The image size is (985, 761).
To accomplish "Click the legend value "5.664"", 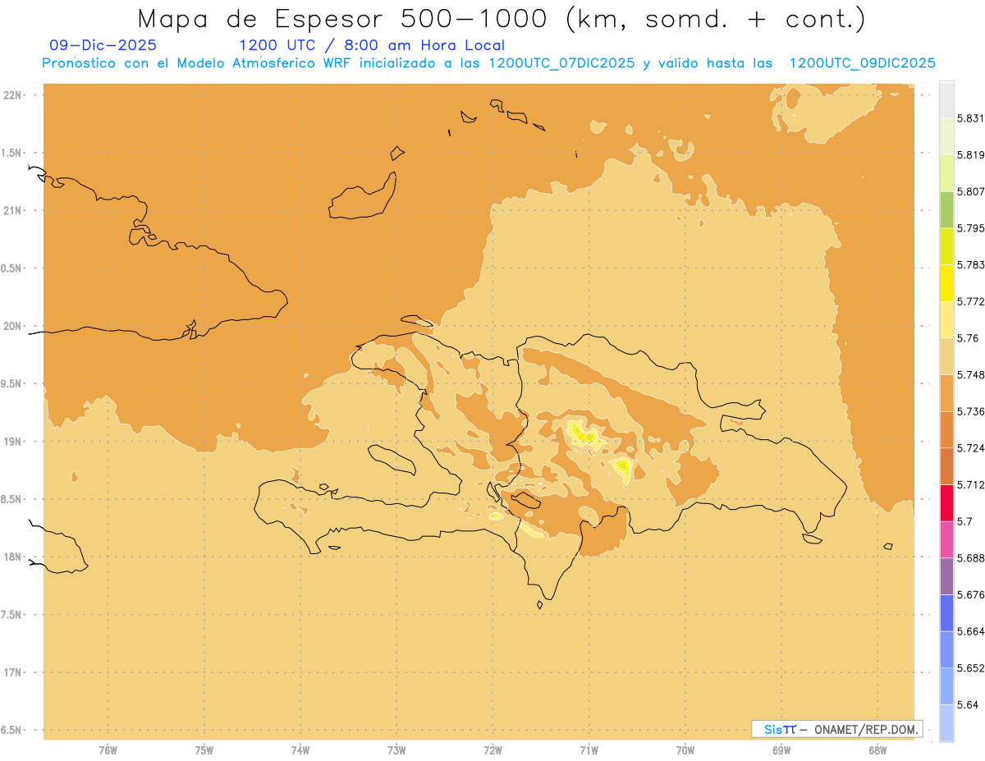I will coord(970,630).
